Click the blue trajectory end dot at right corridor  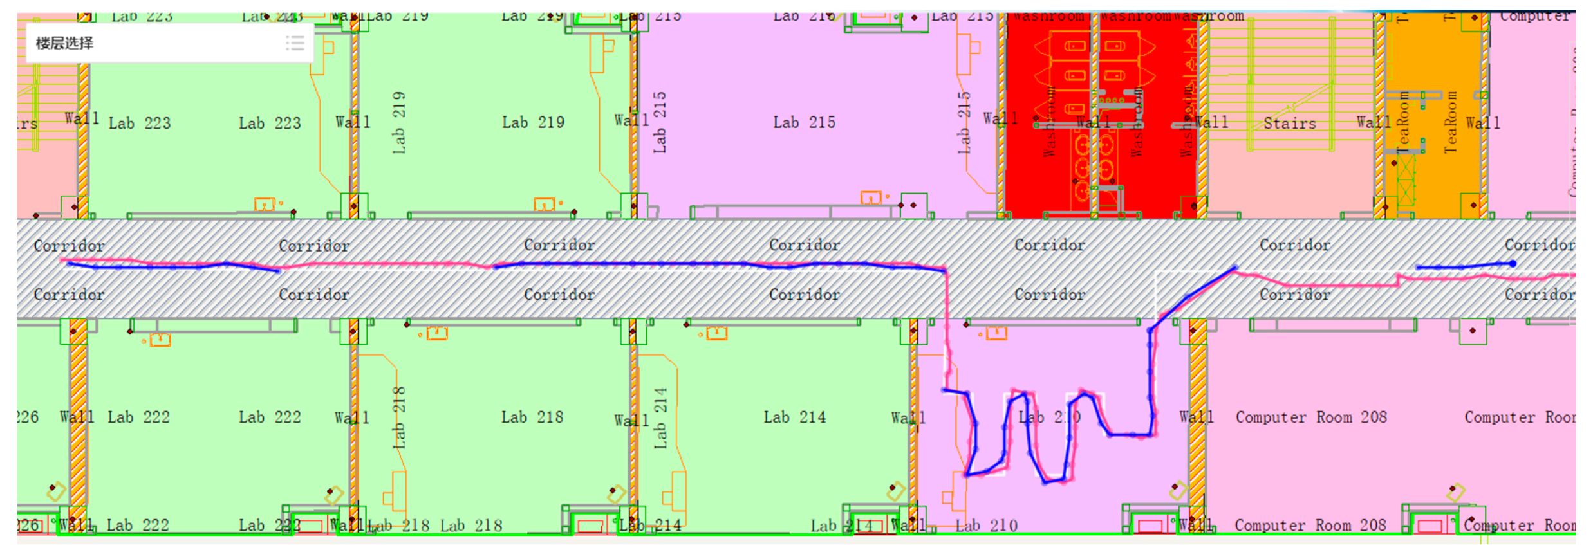tap(1513, 264)
